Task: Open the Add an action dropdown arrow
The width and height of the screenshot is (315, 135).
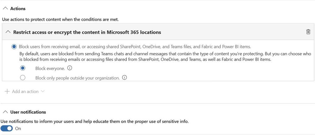Action: click(43, 91)
